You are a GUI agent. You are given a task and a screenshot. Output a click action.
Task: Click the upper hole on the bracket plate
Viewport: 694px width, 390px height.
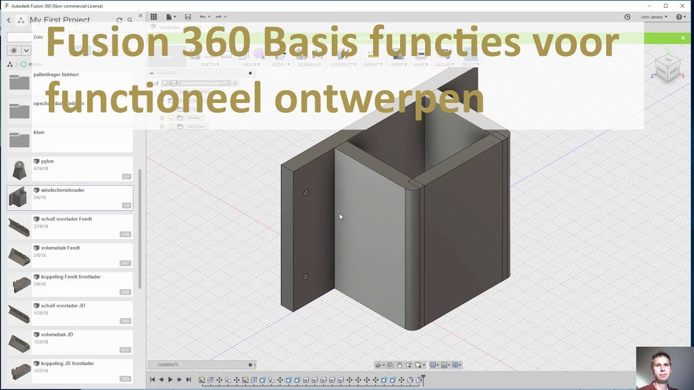point(306,192)
